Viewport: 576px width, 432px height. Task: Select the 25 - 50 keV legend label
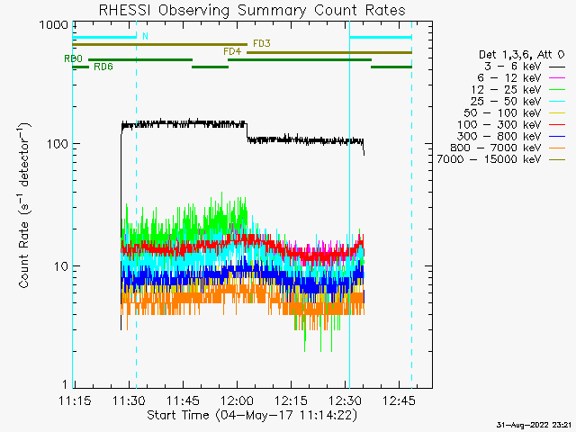tap(506, 102)
